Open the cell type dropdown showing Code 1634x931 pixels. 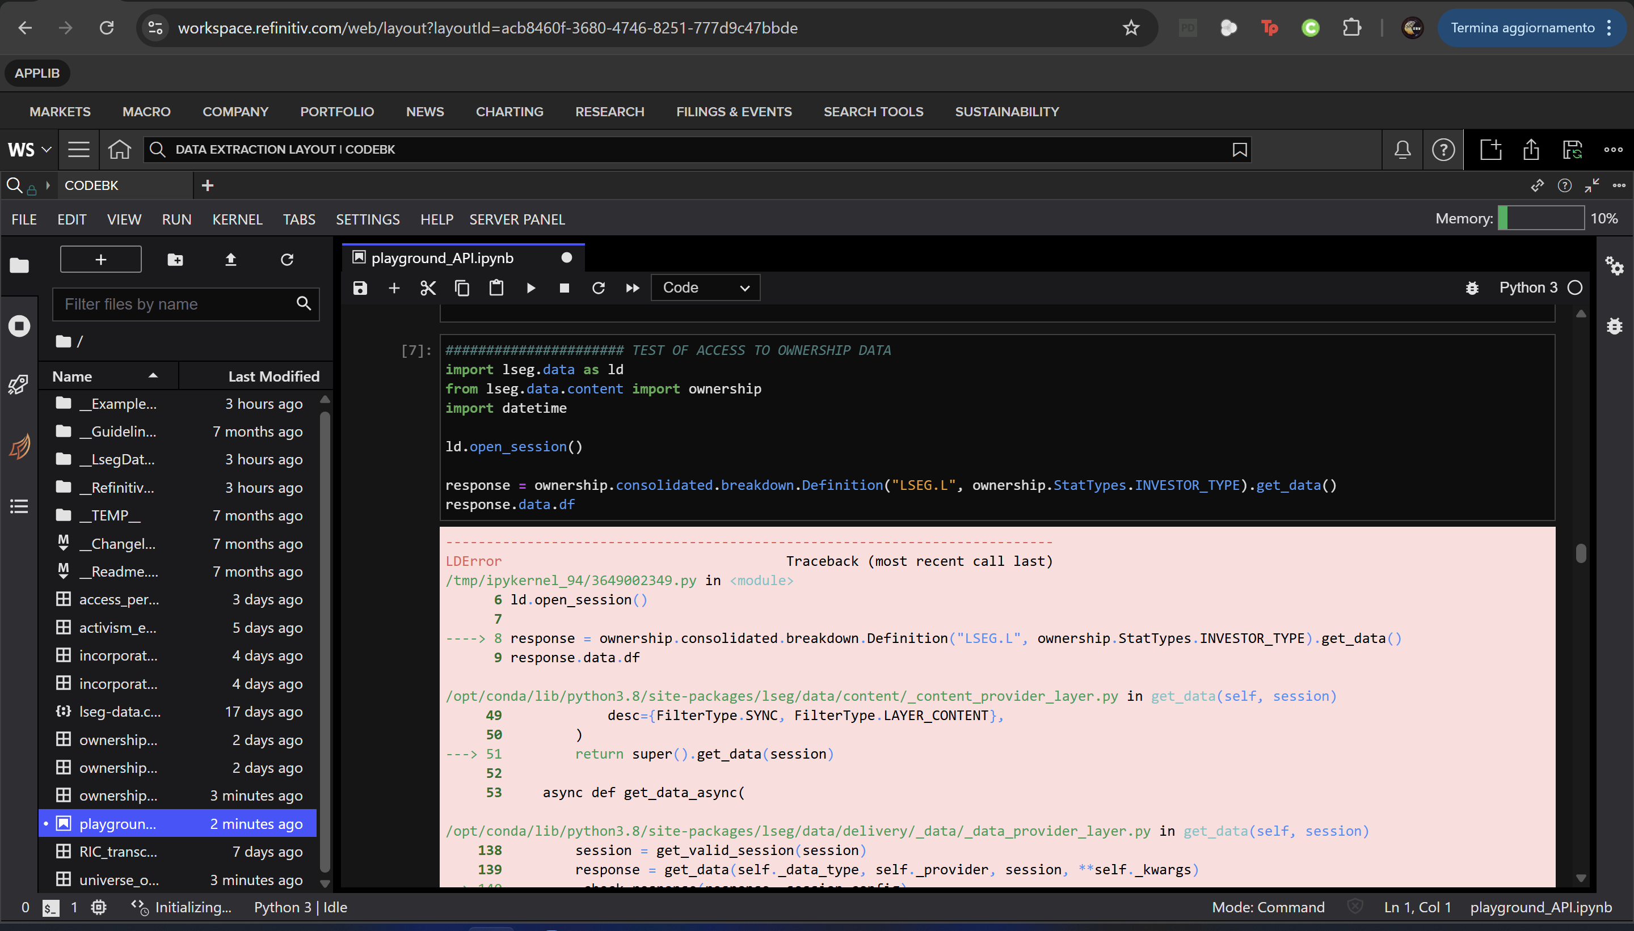[x=705, y=287]
